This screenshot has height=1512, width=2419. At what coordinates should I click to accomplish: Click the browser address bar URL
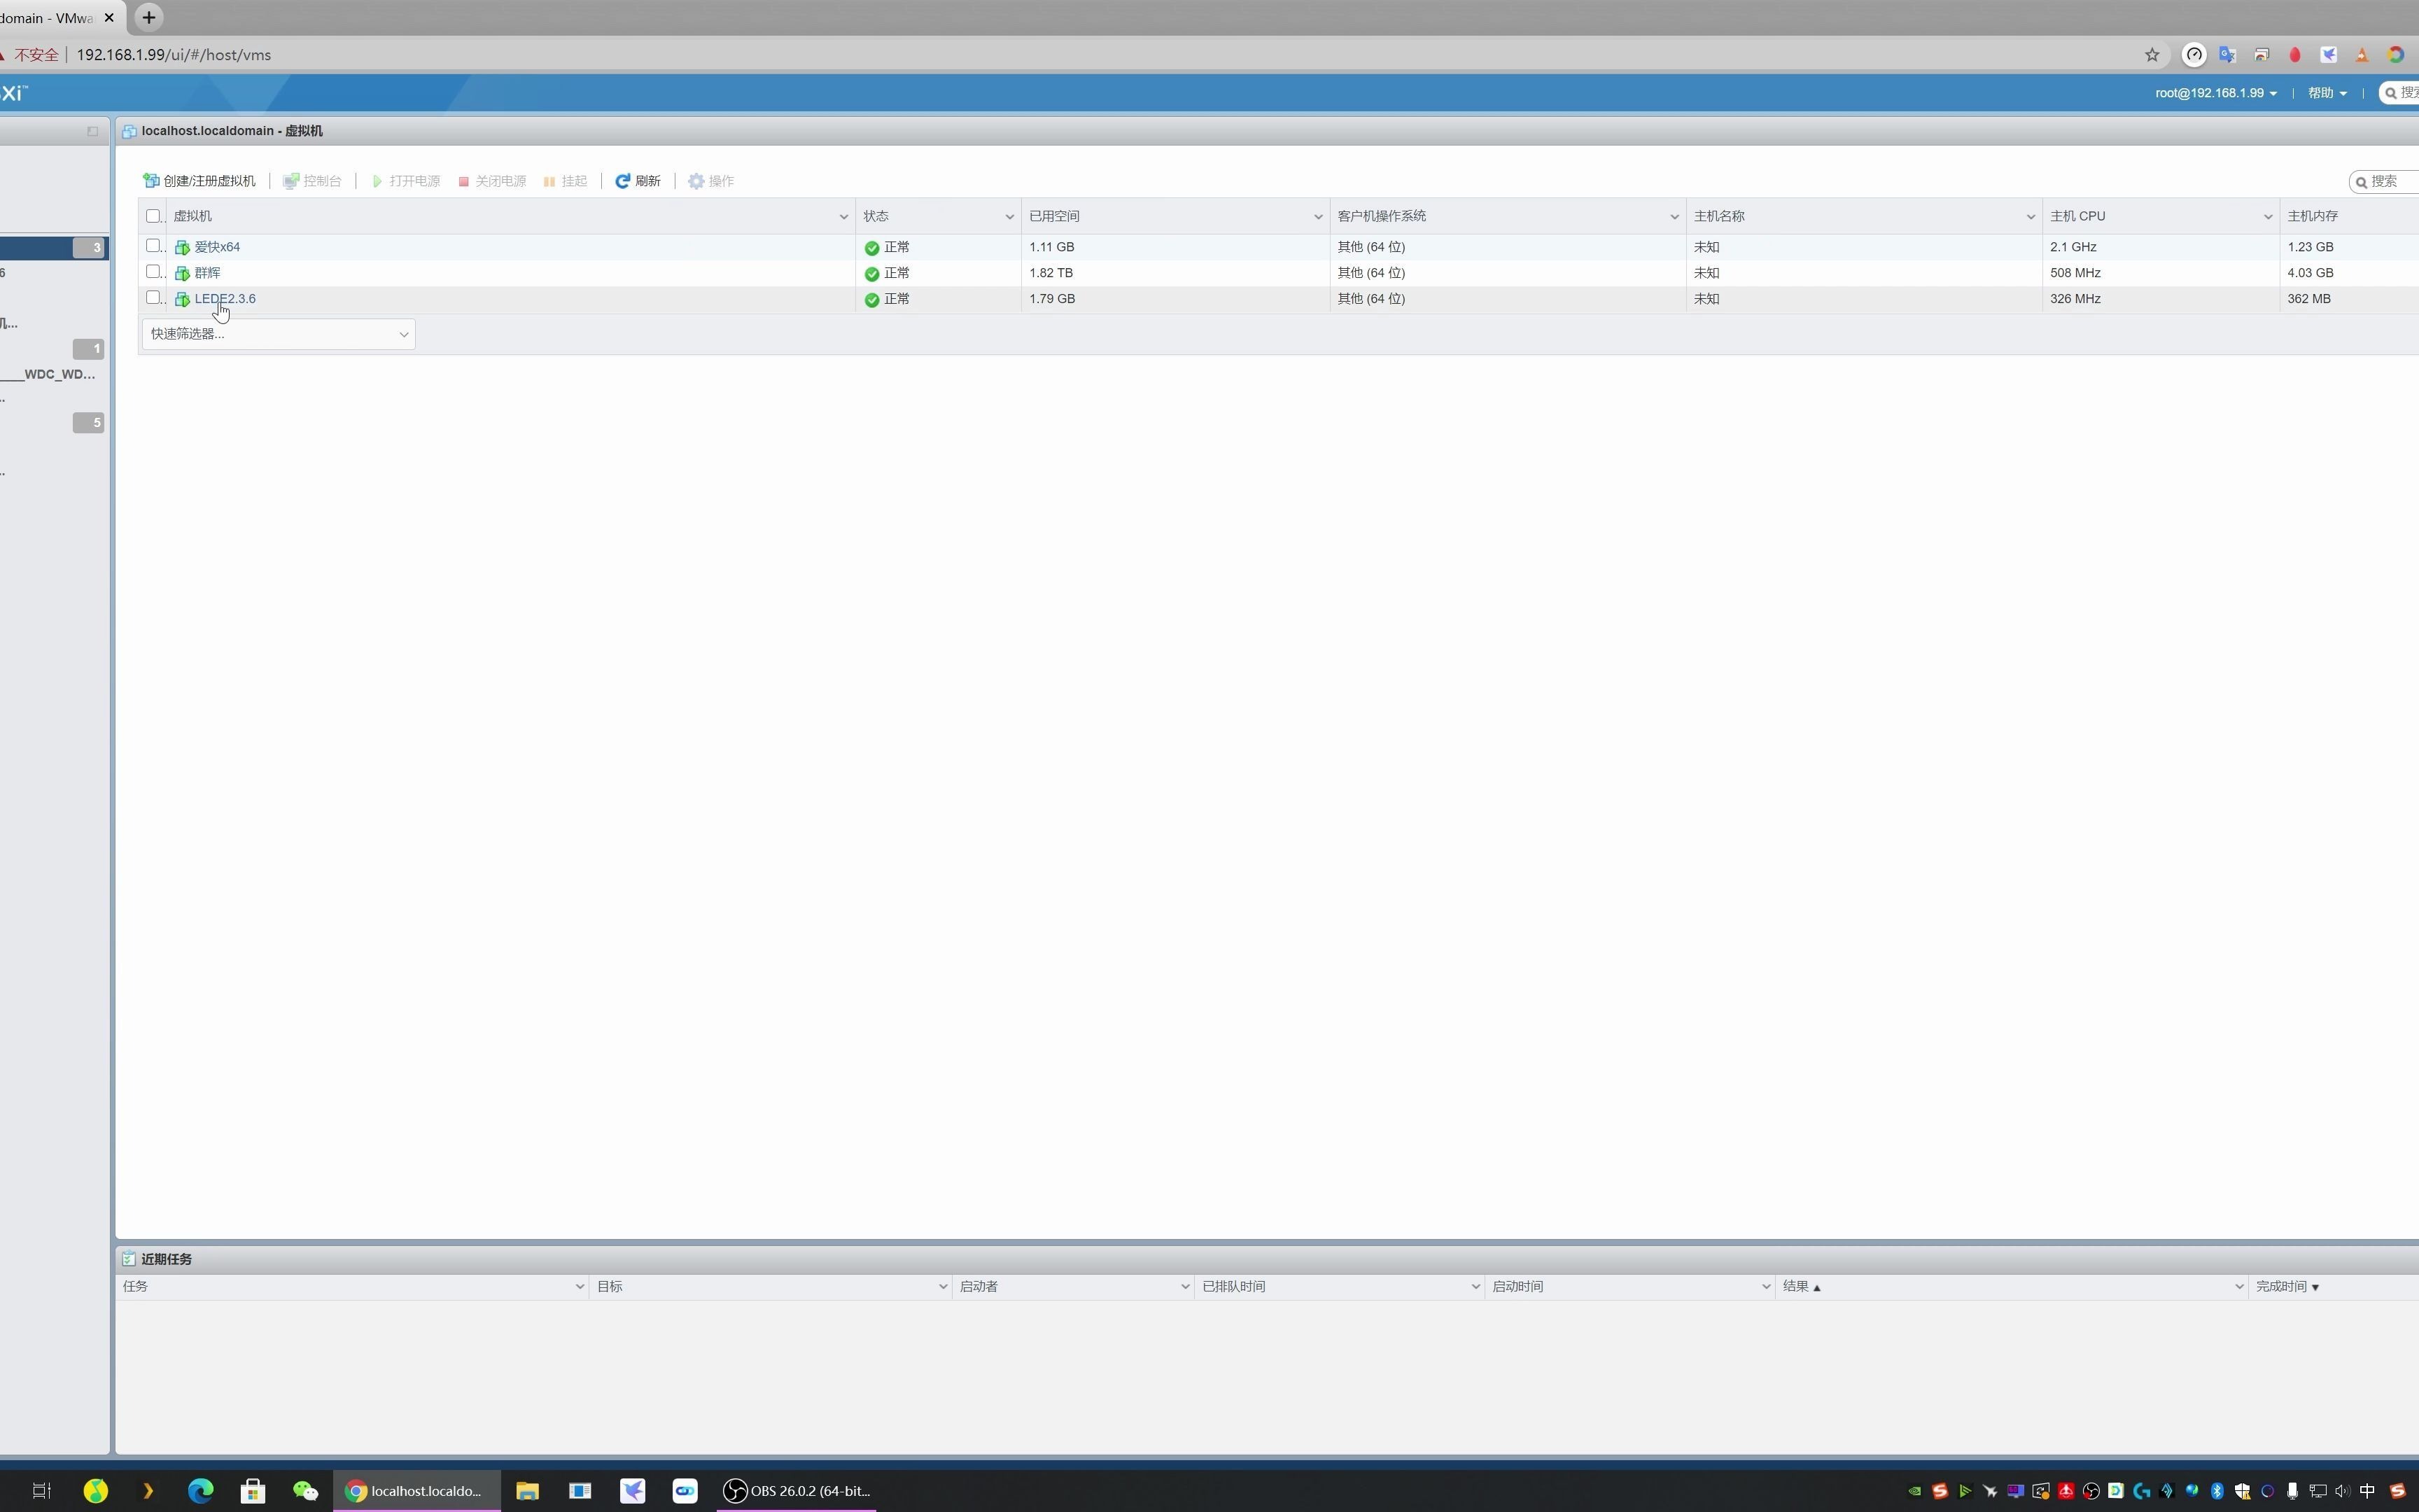pyautogui.click(x=174, y=55)
